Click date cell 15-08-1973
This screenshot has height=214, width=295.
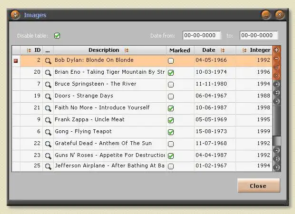click(215, 132)
